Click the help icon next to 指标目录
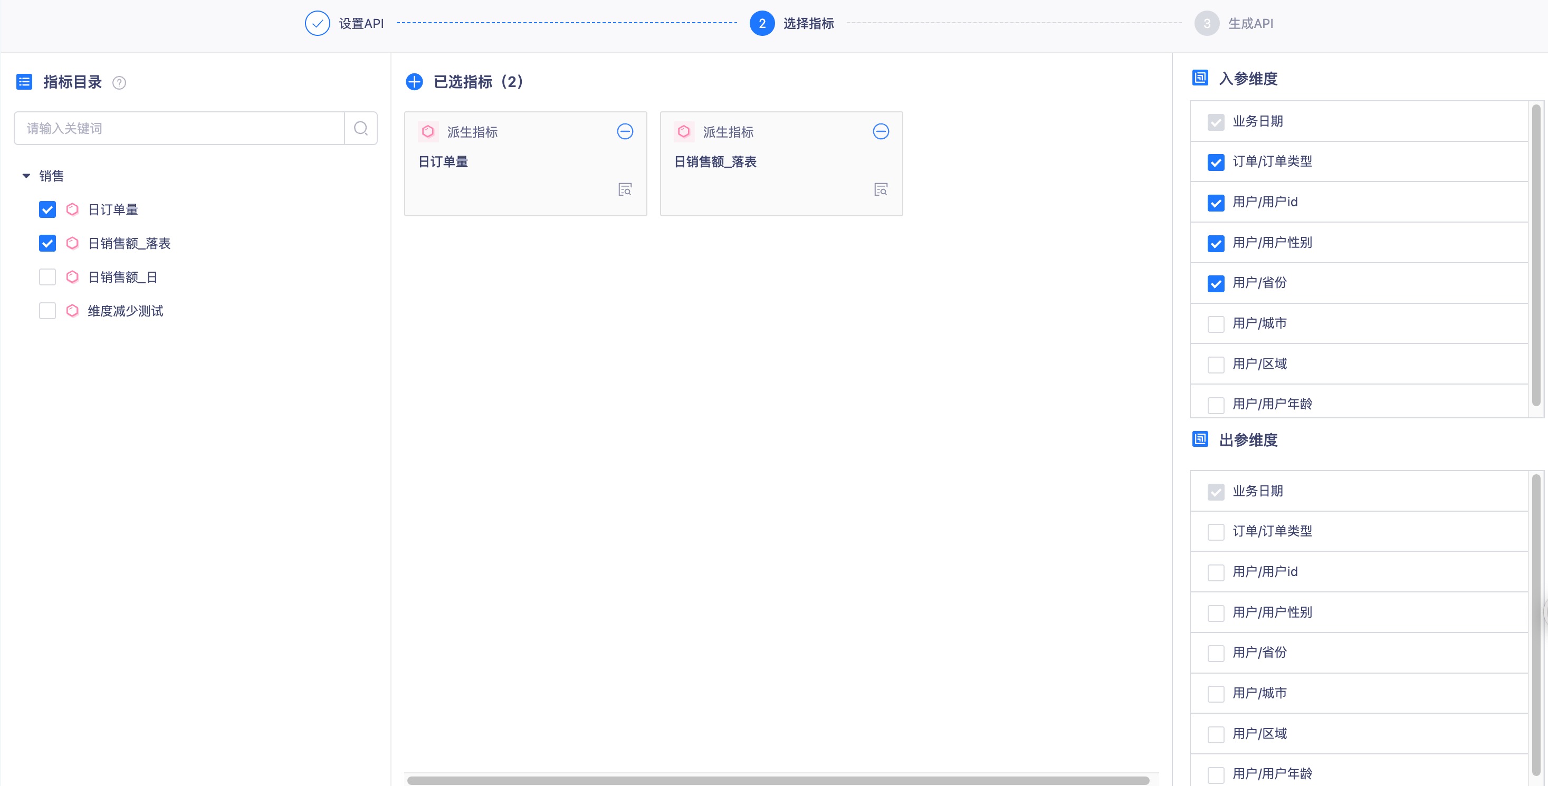 [x=119, y=83]
